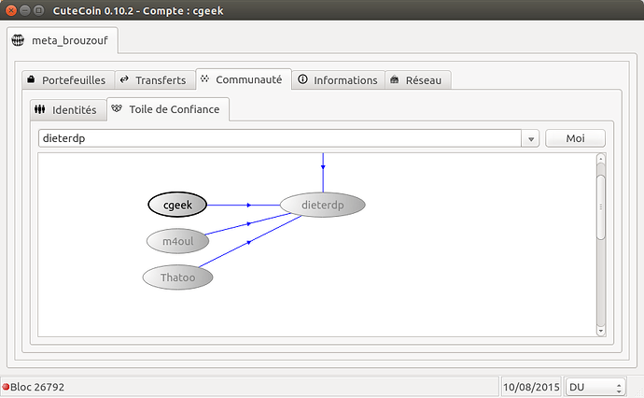Select the dieterdp node in graph
Screen dimensions: 644x398
point(322,205)
